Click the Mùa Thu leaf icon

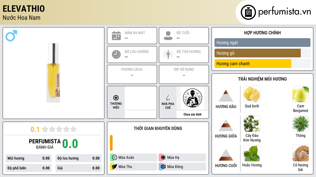(114, 167)
